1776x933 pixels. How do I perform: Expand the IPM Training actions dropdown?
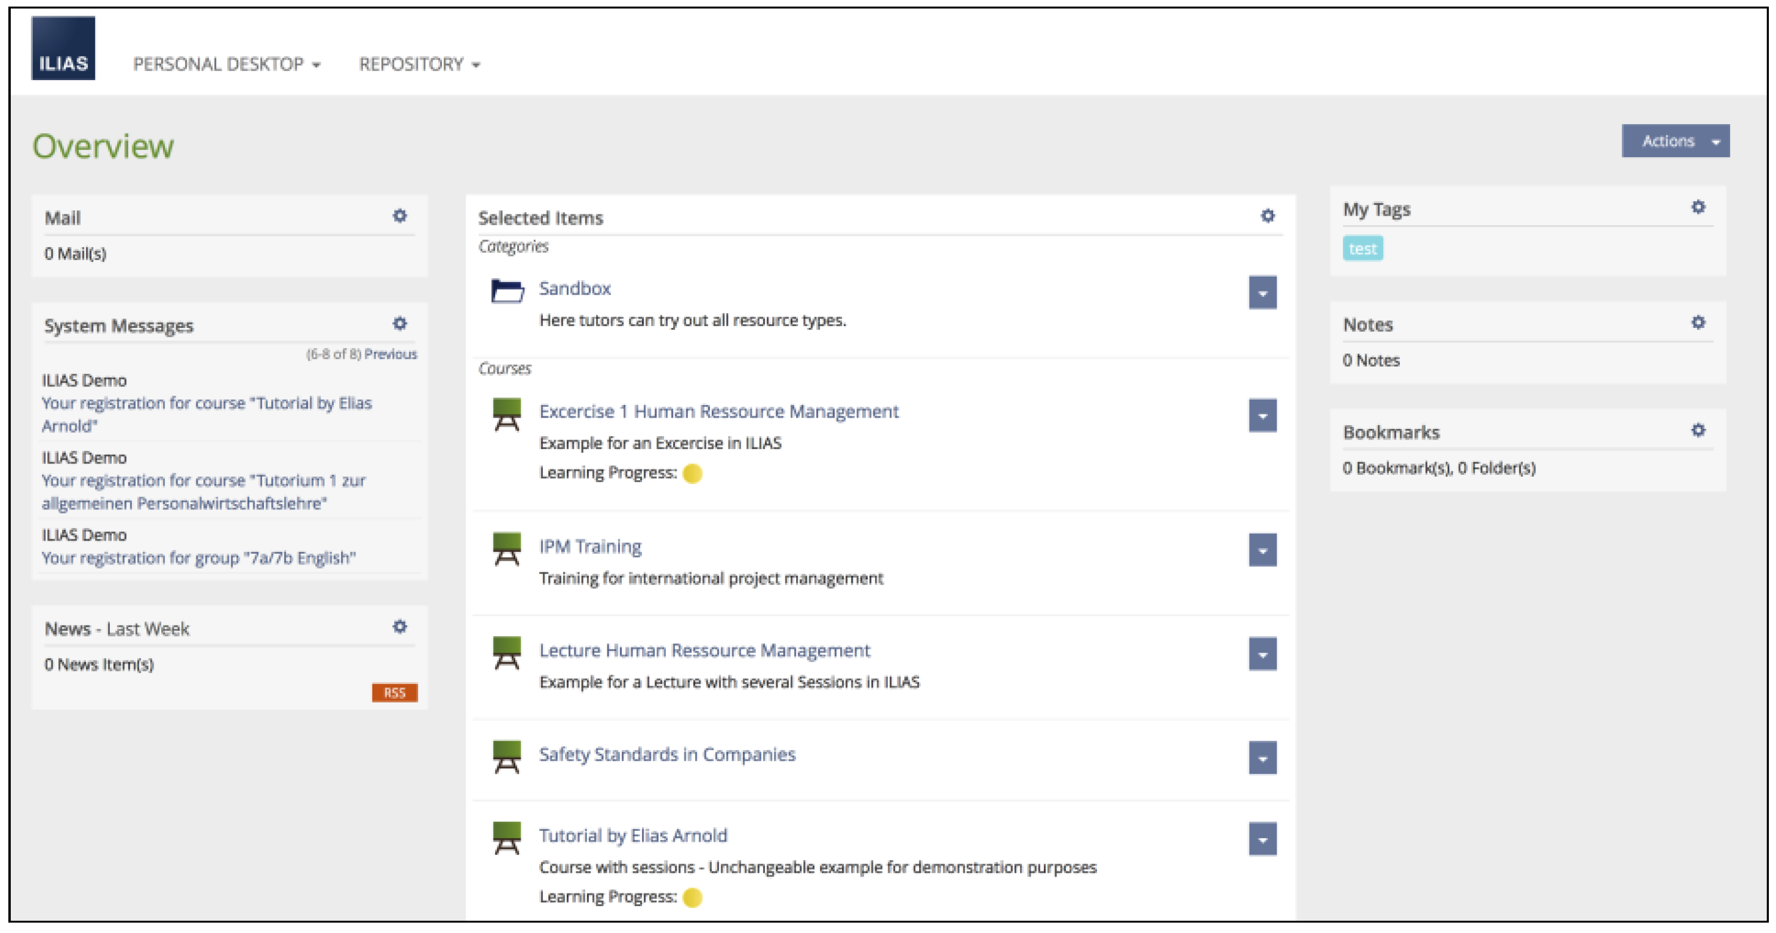[1262, 550]
